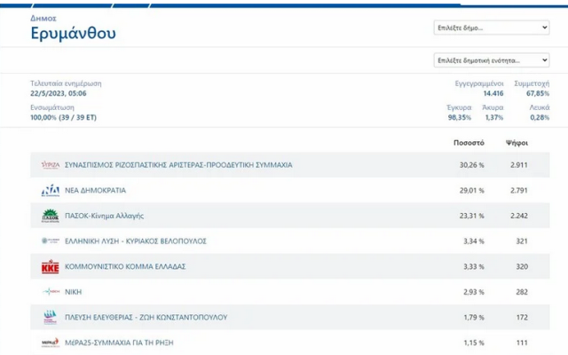Viewport: 568px width, 355px height.
Task: Click the red KKE logo
Action: tap(51, 266)
